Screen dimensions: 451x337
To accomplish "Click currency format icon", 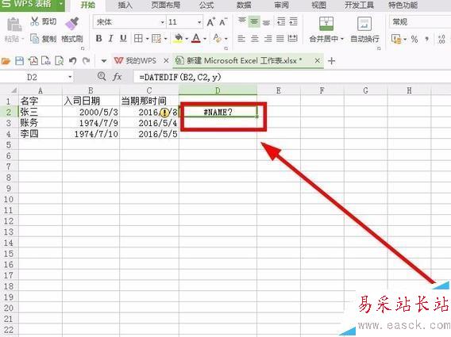I will click(396, 39).
